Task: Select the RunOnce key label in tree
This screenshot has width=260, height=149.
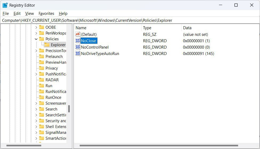Action: coord(53,97)
